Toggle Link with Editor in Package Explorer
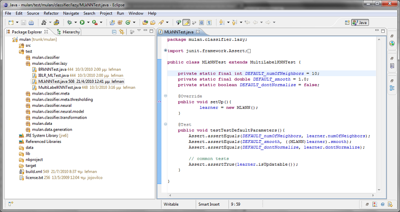This screenshot has width=400, height=212. click(122, 32)
